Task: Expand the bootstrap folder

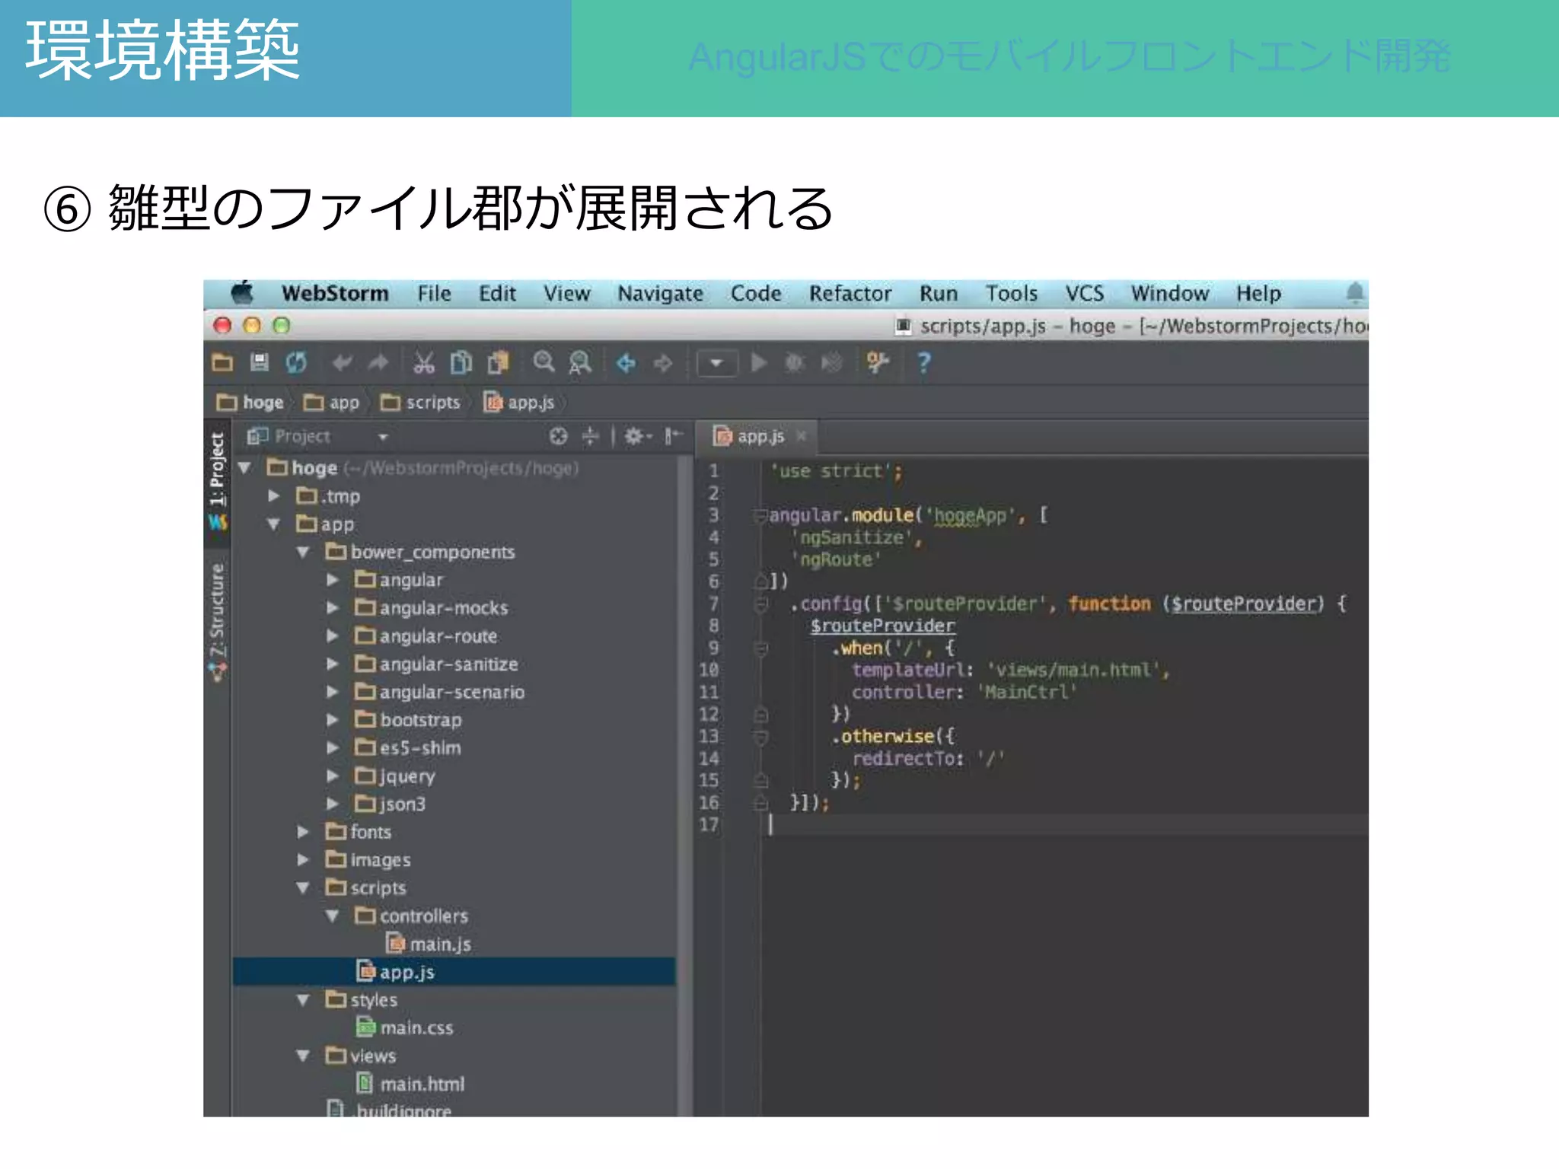Action: tap(333, 719)
